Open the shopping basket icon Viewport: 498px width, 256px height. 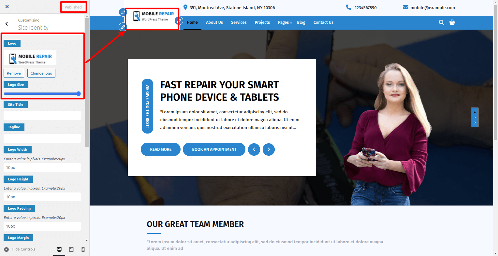pos(452,22)
